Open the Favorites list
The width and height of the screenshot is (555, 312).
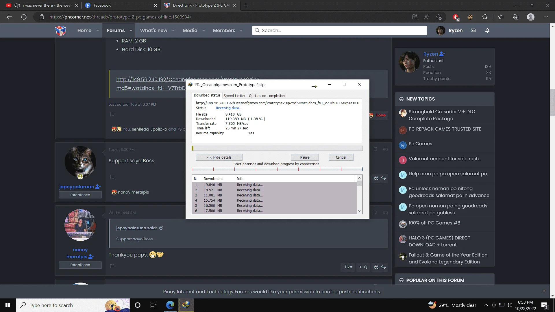click(x=501, y=17)
